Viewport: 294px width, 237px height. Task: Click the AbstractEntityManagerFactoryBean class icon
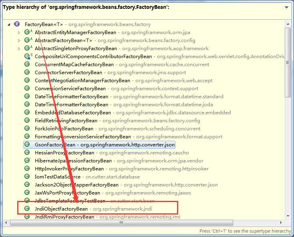(27, 32)
